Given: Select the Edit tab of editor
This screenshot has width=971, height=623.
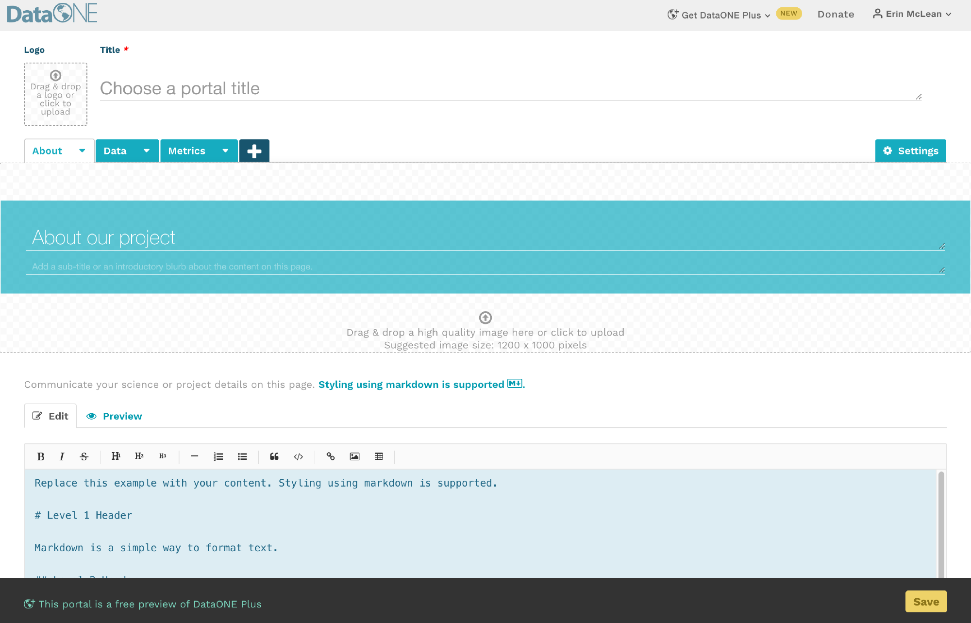Looking at the screenshot, I should [x=50, y=416].
